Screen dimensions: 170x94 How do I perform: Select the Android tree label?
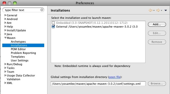pyautogui.click(x=12, y=19)
